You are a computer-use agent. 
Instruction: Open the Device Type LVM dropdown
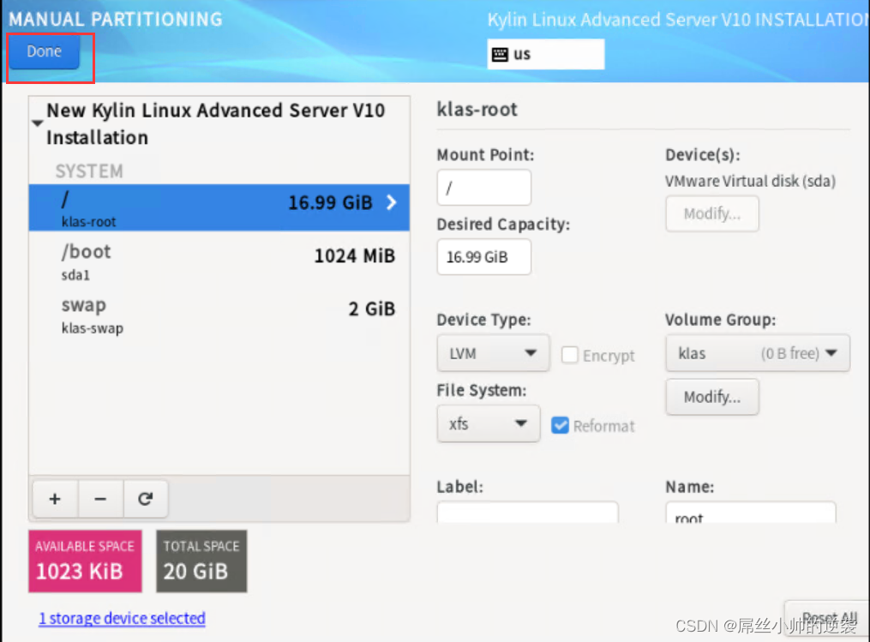(493, 353)
